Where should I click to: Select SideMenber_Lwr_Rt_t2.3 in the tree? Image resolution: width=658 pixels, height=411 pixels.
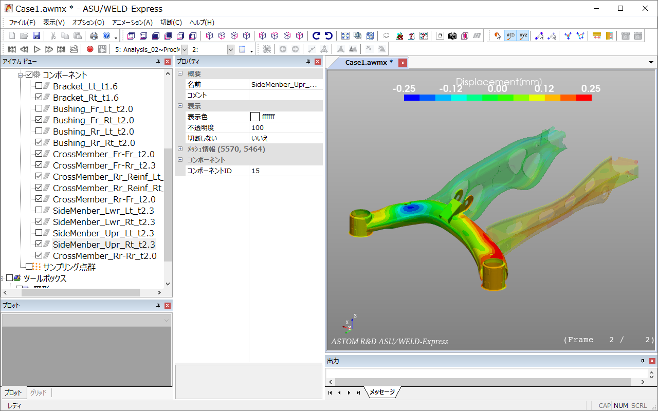[x=103, y=222]
